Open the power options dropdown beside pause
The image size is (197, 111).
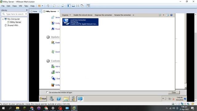[42, 6]
